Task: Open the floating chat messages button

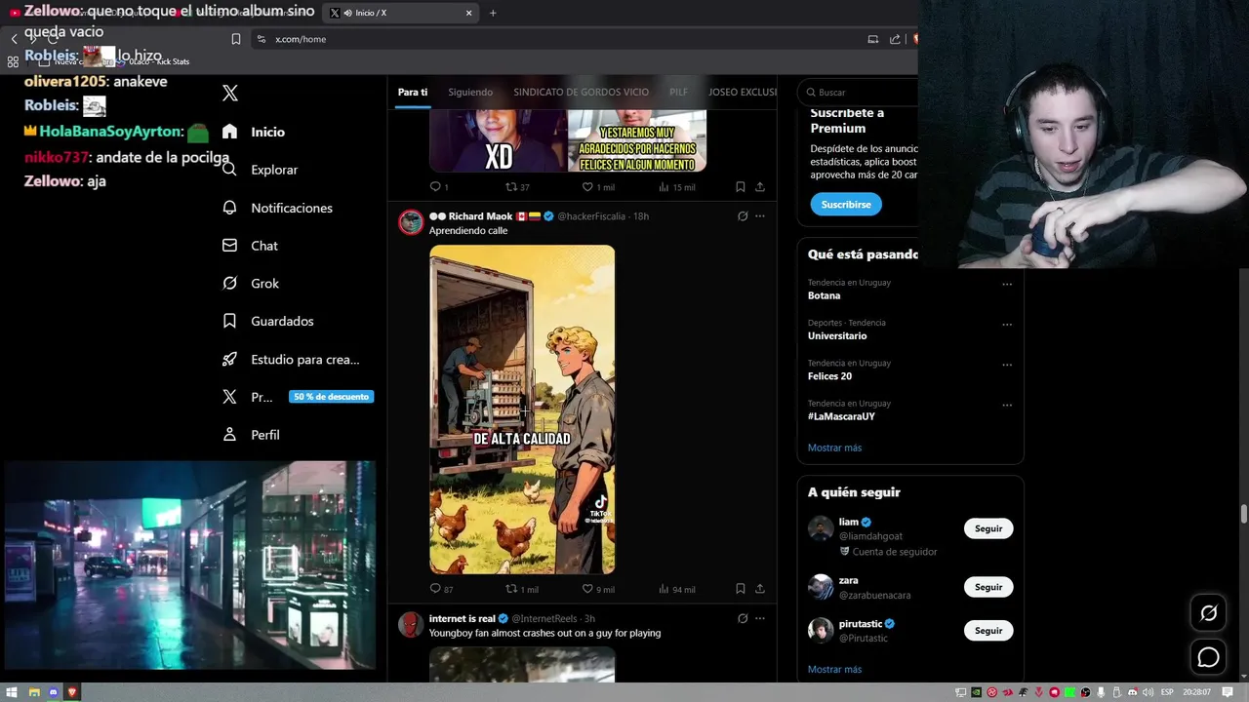Action: click(x=1208, y=657)
